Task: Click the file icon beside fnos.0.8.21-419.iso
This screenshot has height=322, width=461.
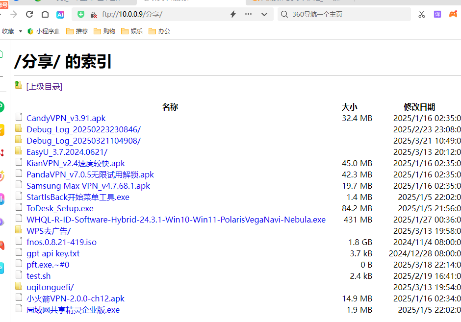Action: tap(19, 241)
